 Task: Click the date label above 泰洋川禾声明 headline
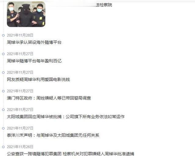pos(20,128)
